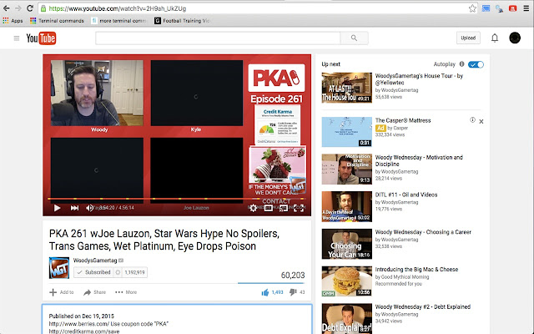Click the Chrome cast extension icon

point(486,8)
